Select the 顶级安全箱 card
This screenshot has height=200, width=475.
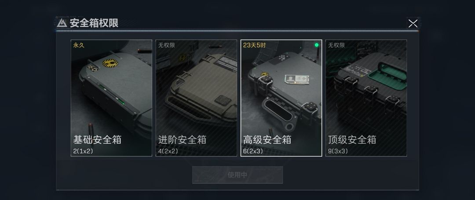(x=366, y=98)
